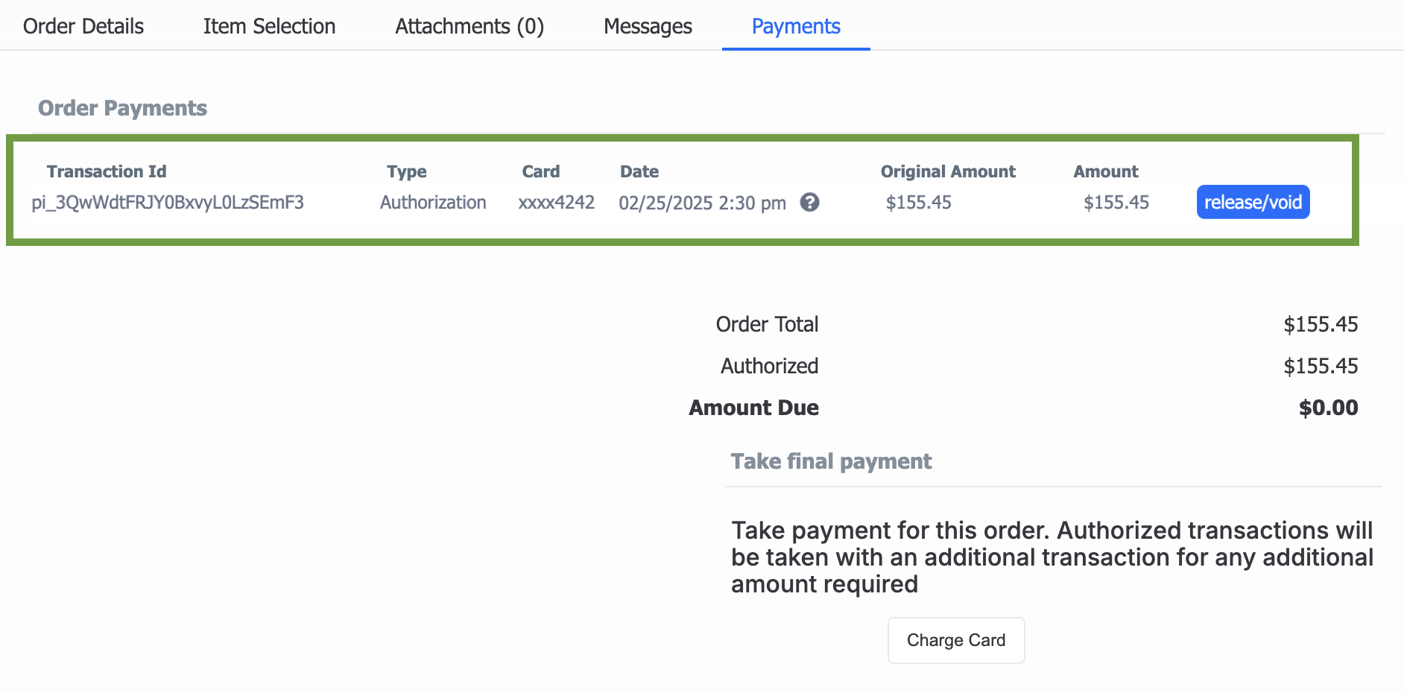The image size is (1404, 693).
Task: Click the Card column header
Action: tap(541, 171)
